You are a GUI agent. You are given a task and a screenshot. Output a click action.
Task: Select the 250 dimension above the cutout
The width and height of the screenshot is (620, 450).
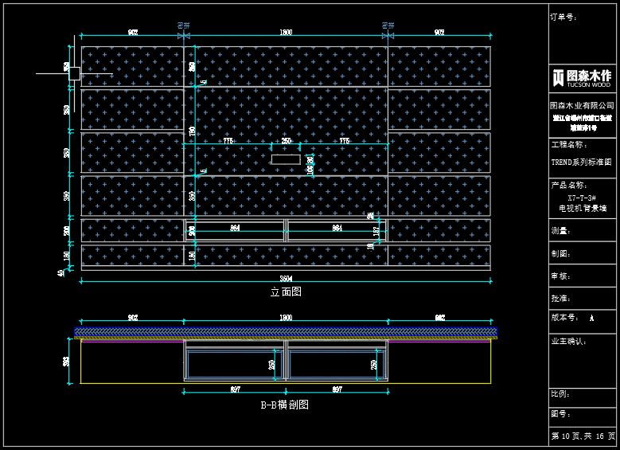tap(286, 141)
